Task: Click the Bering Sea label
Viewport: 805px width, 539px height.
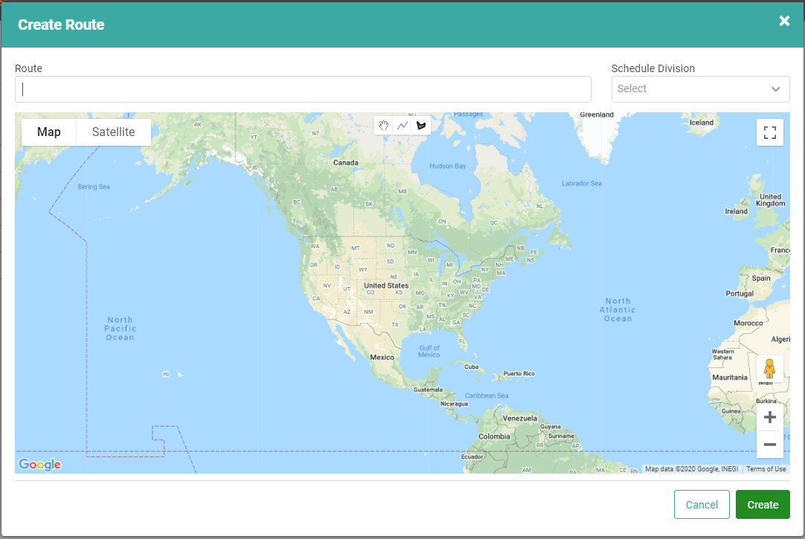Action: (x=94, y=187)
